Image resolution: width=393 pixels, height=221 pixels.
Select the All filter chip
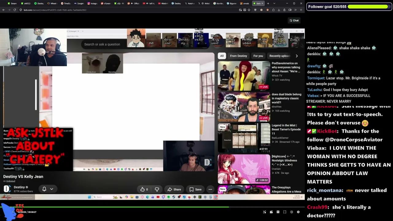click(222, 56)
